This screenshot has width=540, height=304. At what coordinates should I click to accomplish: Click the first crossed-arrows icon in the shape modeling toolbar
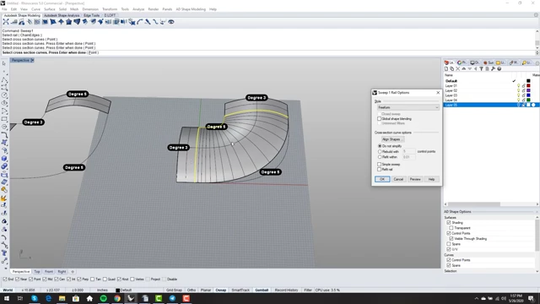click(6, 22)
